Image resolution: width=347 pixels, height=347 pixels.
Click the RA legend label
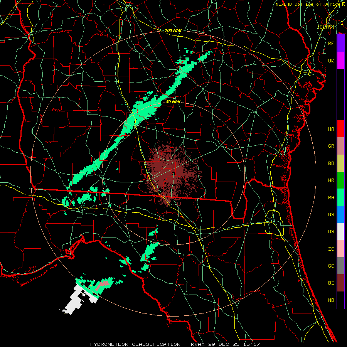coord(331,198)
